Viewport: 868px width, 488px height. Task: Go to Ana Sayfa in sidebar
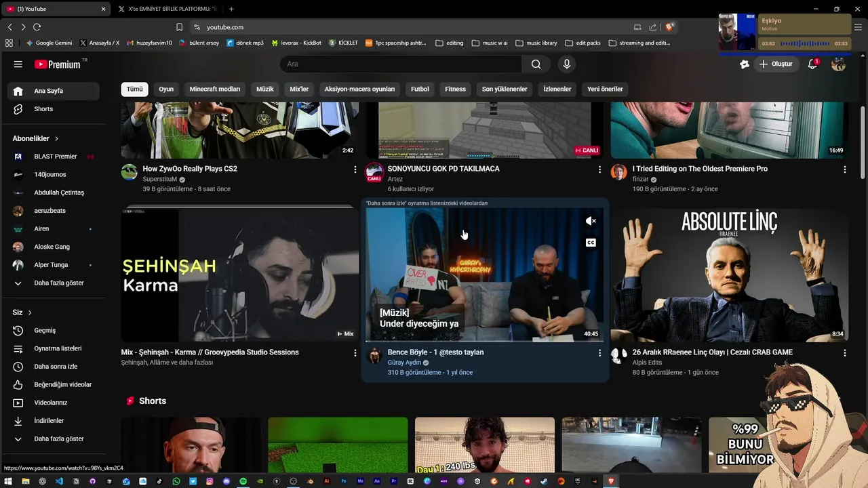pos(54,91)
